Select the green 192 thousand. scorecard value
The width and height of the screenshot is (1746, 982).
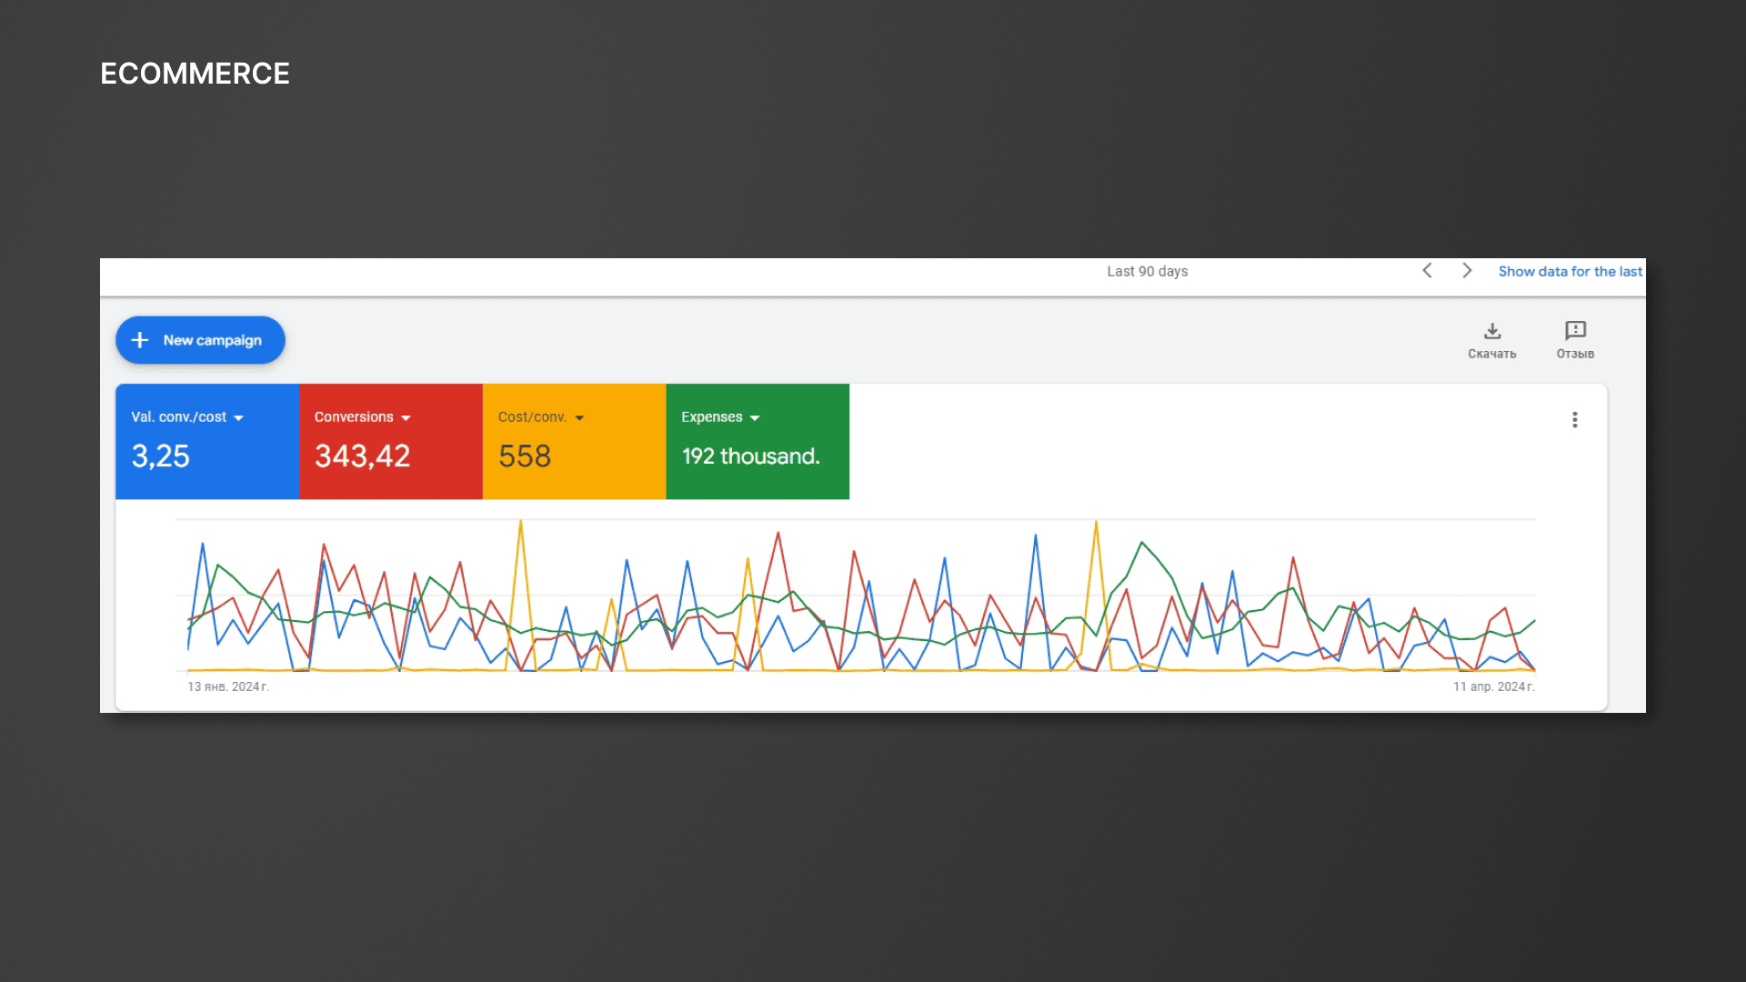coord(751,456)
